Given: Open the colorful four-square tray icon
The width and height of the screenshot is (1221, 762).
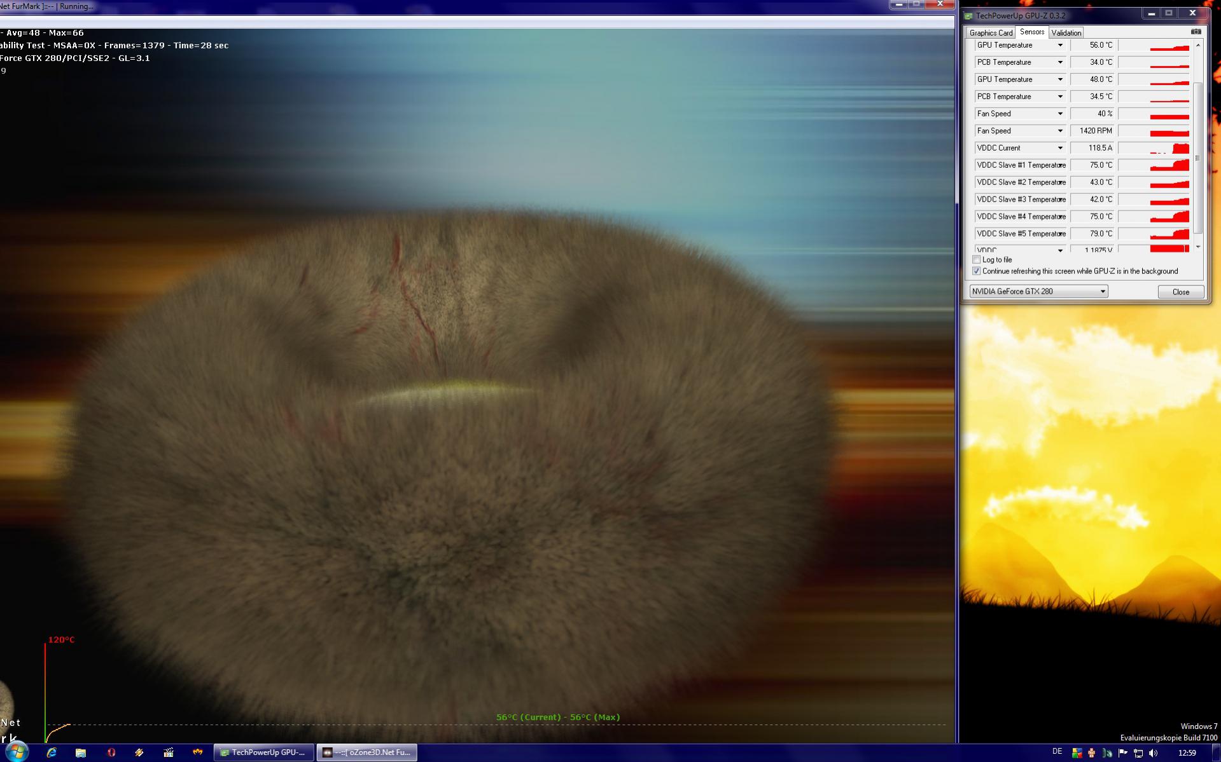Looking at the screenshot, I should (1077, 753).
